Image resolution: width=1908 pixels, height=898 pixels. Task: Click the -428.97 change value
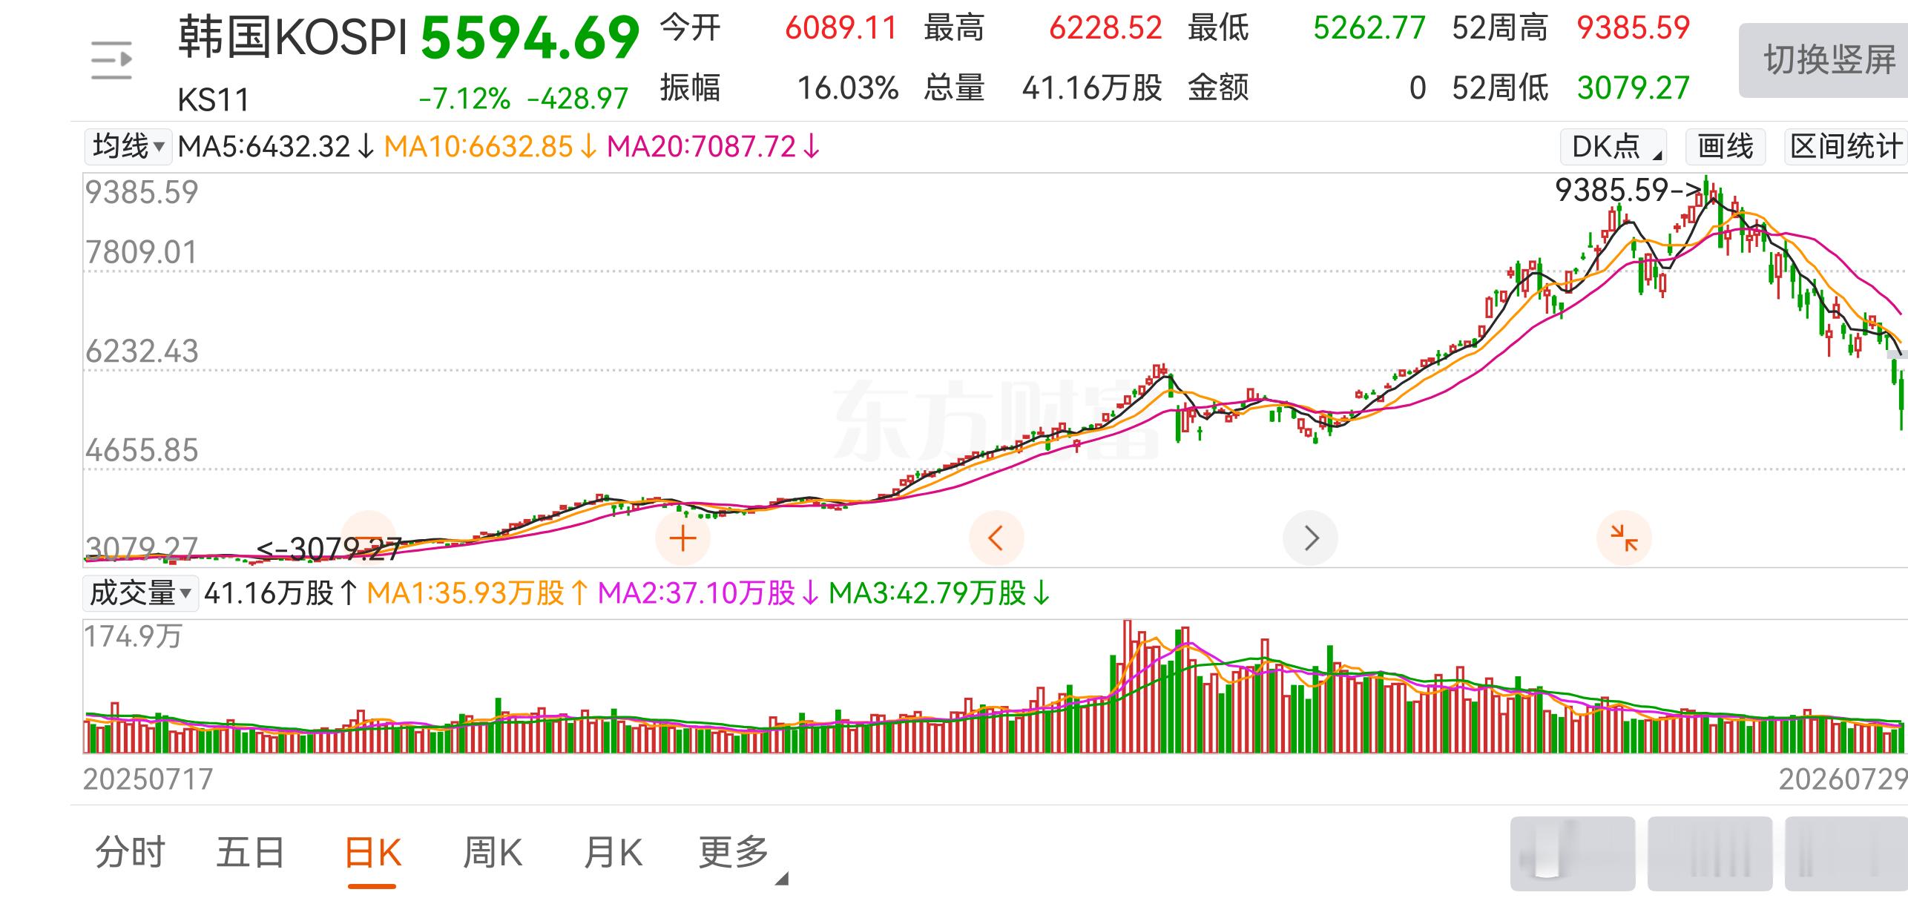click(x=578, y=99)
